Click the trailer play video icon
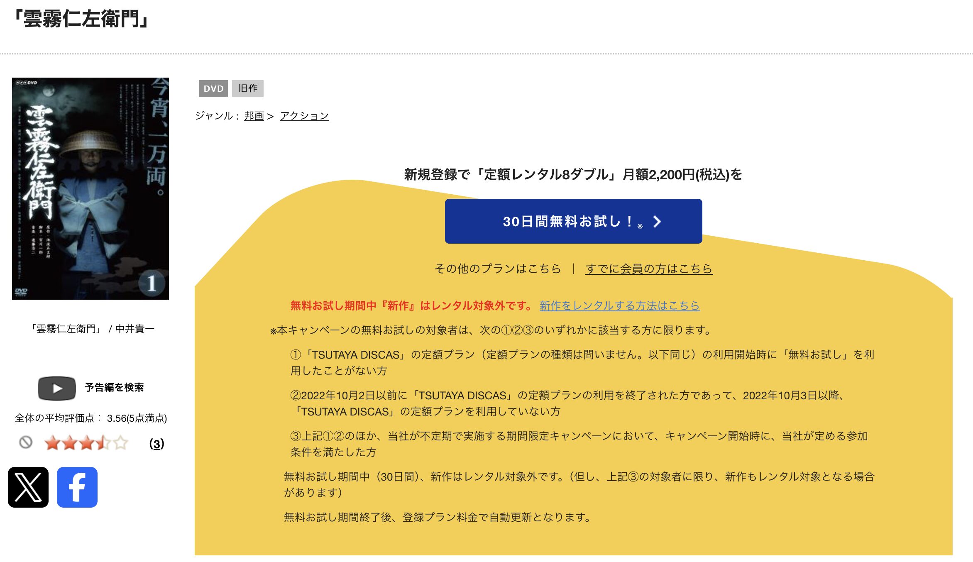Viewport: 973px width, 562px height. point(57,388)
